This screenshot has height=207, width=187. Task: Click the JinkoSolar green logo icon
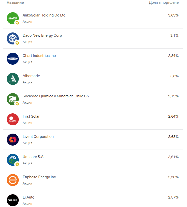coord(13,18)
